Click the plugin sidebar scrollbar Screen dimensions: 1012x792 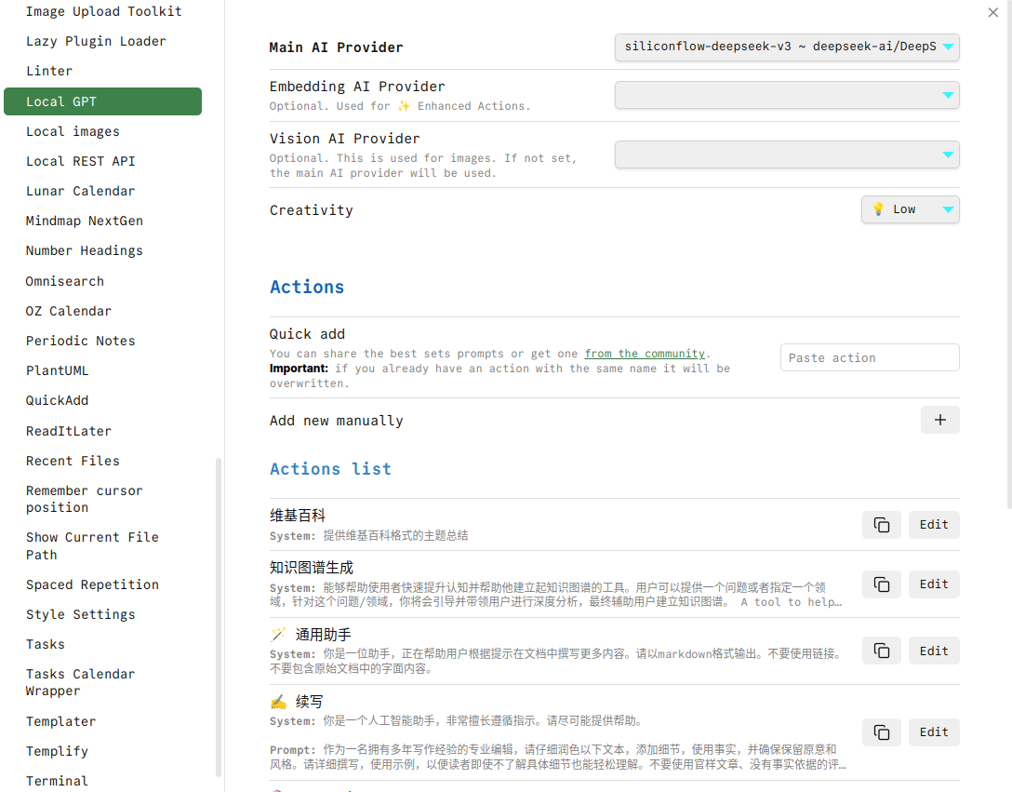[219, 614]
